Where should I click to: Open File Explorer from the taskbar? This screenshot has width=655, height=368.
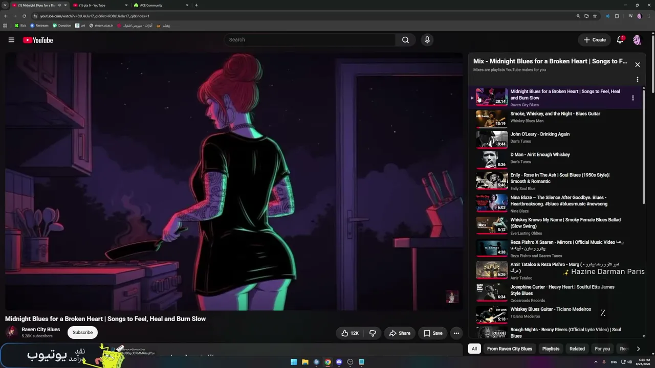(305, 362)
